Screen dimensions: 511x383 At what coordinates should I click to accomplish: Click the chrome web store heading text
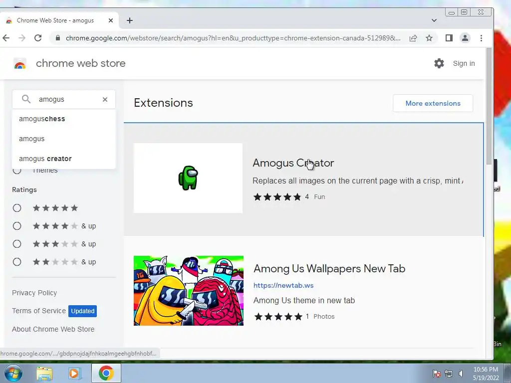click(80, 63)
